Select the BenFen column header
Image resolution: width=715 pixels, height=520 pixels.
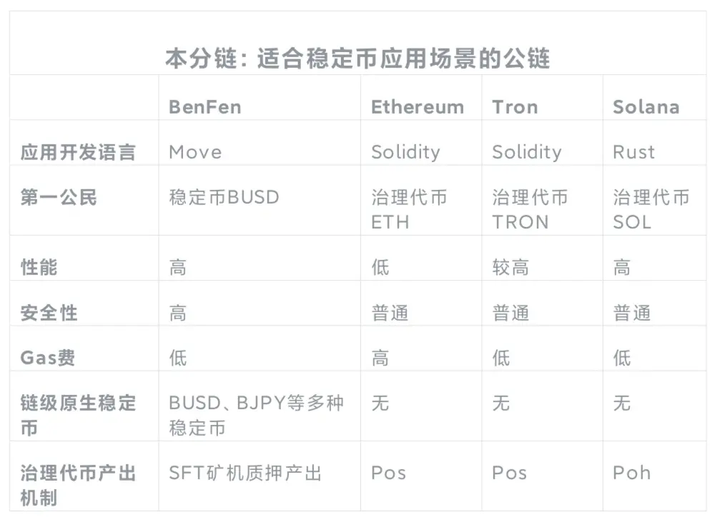tap(205, 107)
